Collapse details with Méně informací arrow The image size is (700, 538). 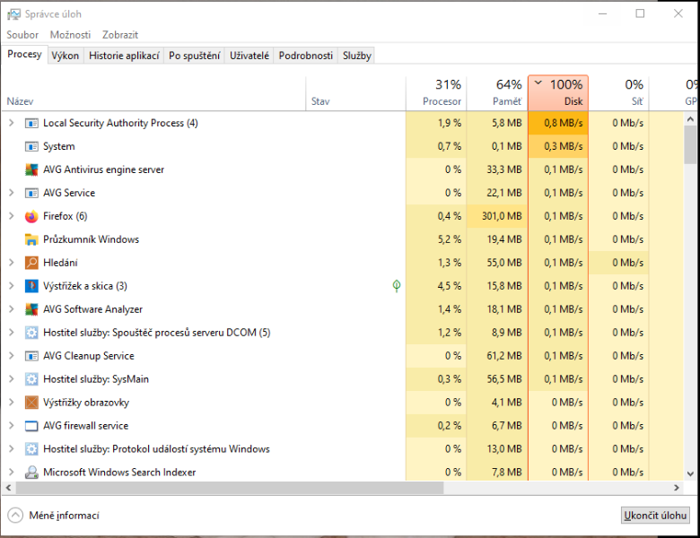click(15, 516)
